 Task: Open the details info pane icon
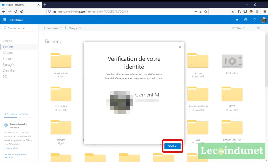(258, 28)
